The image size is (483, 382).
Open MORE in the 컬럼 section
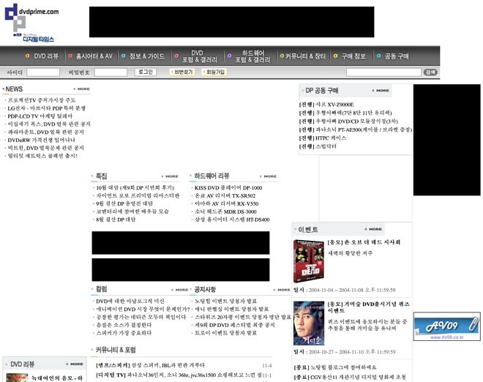(180, 290)
